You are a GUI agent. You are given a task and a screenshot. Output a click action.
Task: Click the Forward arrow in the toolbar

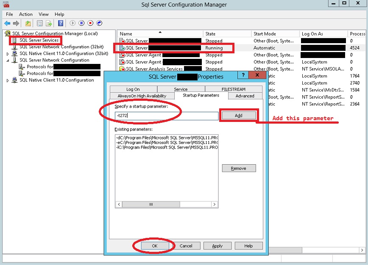point(16,23)
